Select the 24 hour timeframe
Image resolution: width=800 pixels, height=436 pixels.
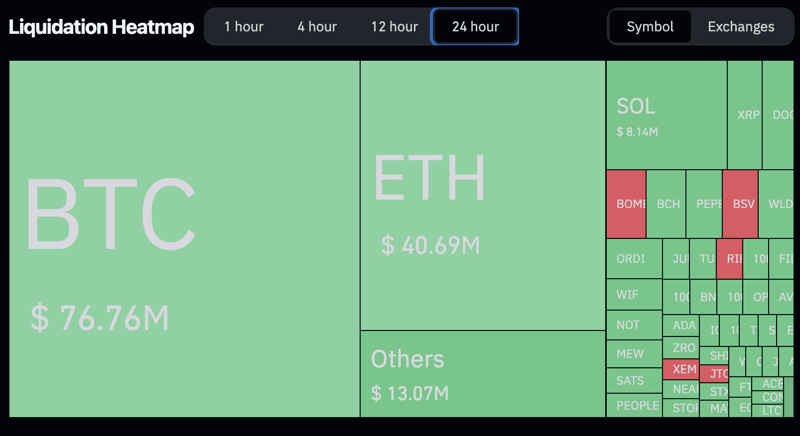475,26
